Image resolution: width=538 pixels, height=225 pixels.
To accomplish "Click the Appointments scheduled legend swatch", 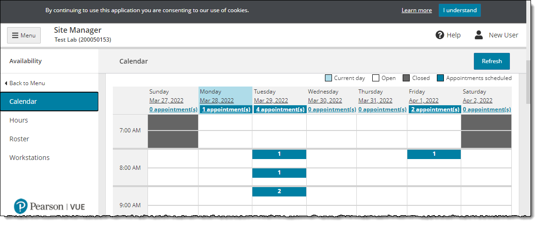I will 440,78.
